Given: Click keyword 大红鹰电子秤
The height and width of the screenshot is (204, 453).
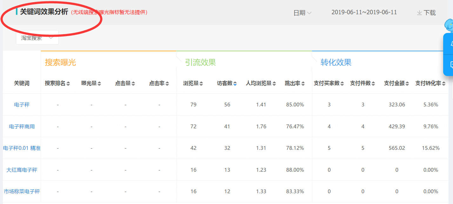Looking at the screenshot, I should click(22, 170).
